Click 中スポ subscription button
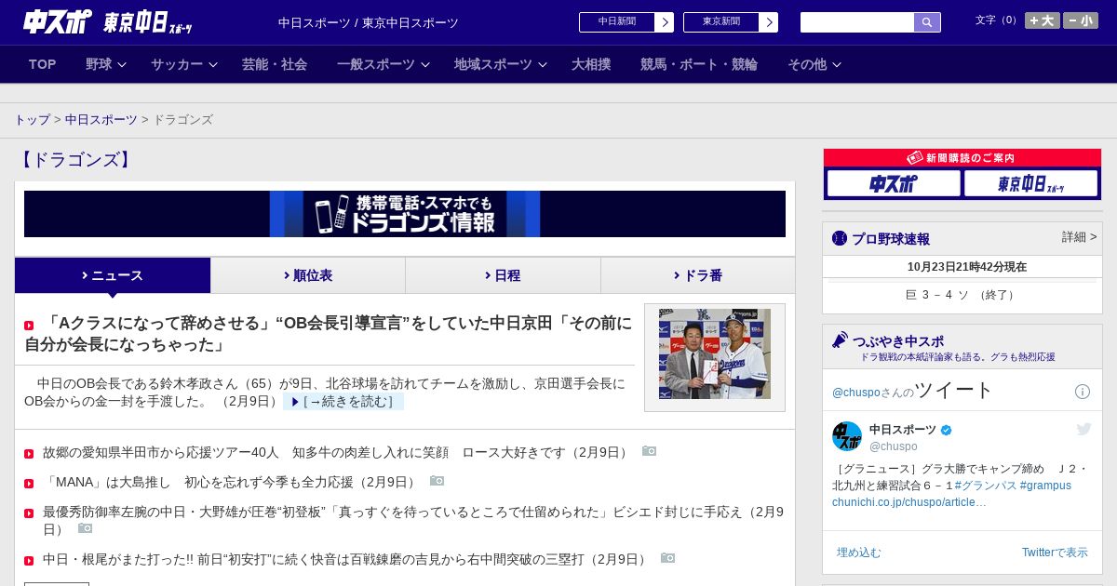1117x586 pixels. click(894, 183)
